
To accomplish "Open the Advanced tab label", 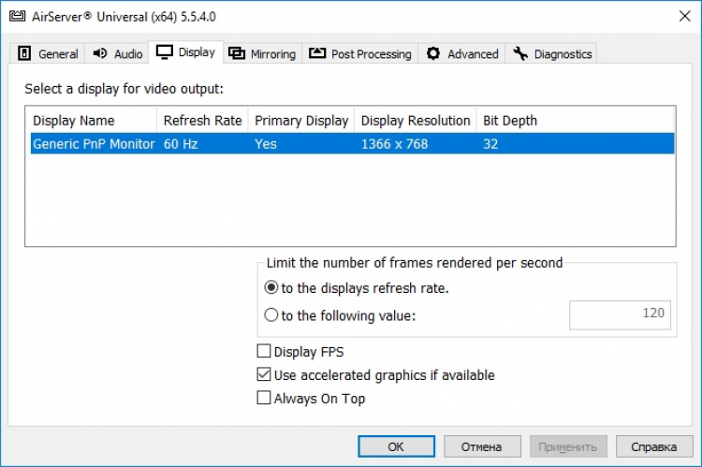I will [x=473, y=54].
